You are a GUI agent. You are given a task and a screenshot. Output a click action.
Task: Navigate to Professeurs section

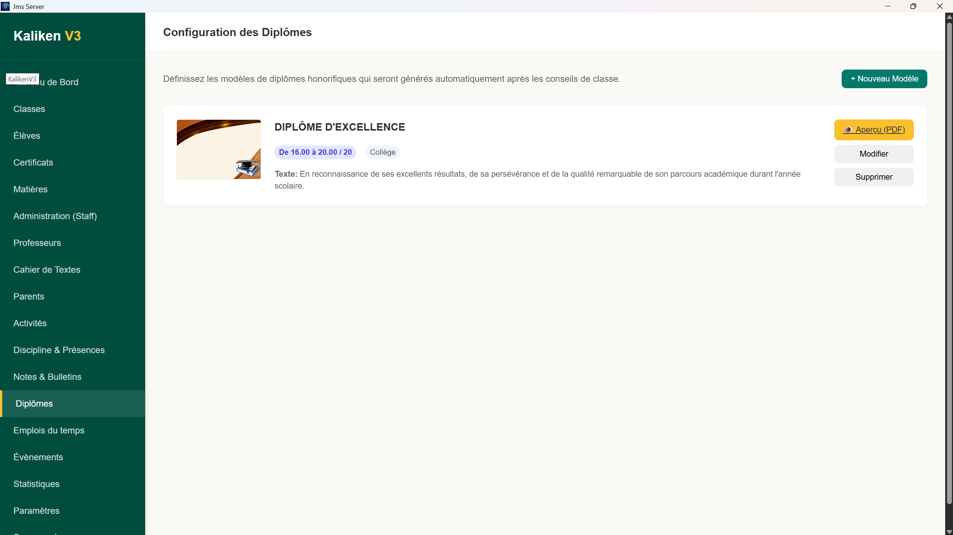[37, 243]
